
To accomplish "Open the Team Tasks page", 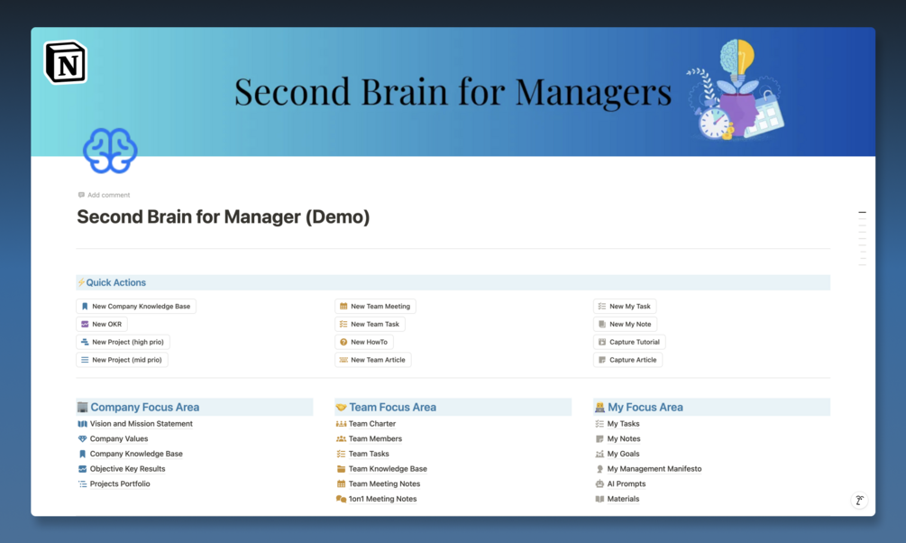I will pos(369,454).
